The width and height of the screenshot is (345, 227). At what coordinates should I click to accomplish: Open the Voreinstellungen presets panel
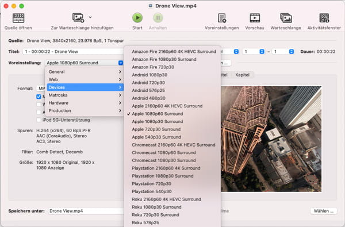[222, 18]
